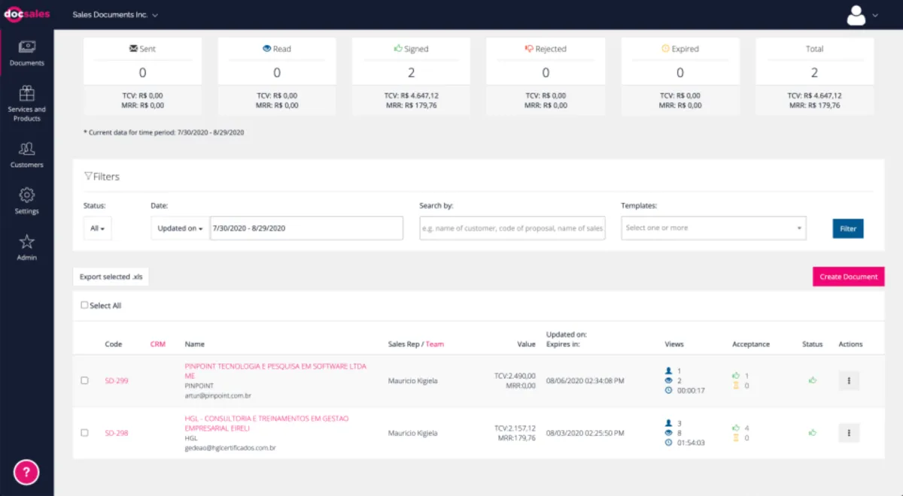Expand the Templates select box
The image size is (903, 496).
(x=713, y=228)
